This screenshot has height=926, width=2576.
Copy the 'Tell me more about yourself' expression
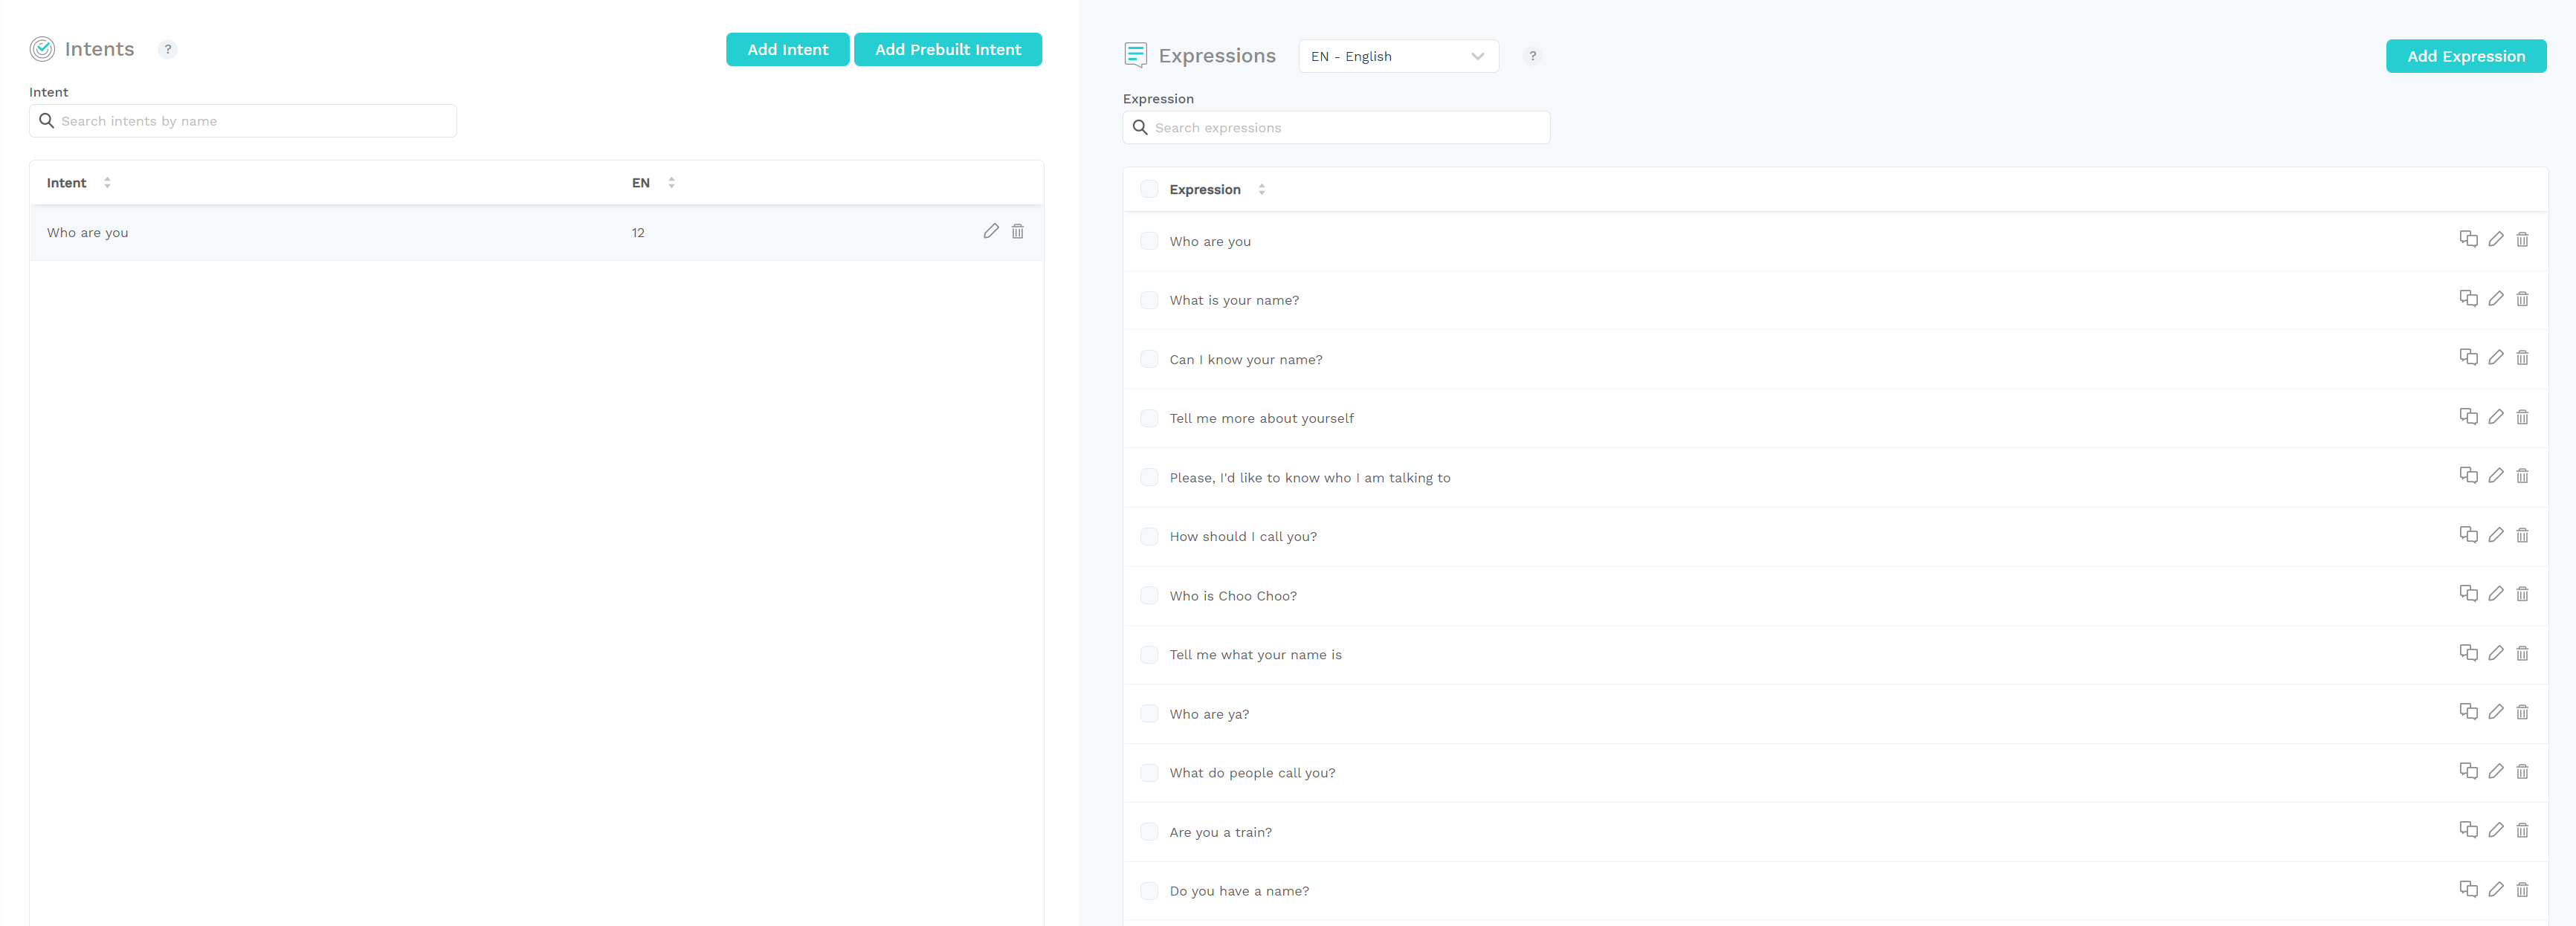click(x=2468, y=416)
